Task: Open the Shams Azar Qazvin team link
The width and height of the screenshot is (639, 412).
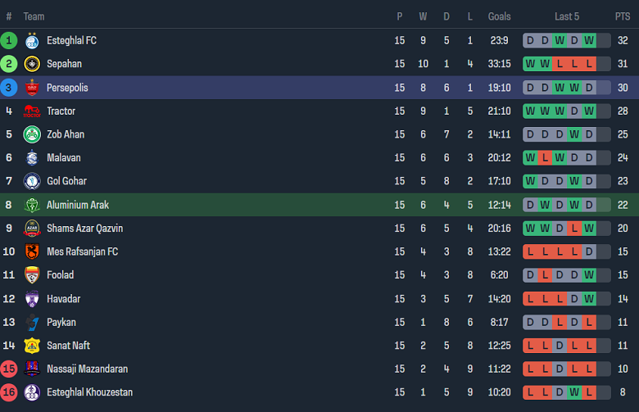Action: [84, 229]
